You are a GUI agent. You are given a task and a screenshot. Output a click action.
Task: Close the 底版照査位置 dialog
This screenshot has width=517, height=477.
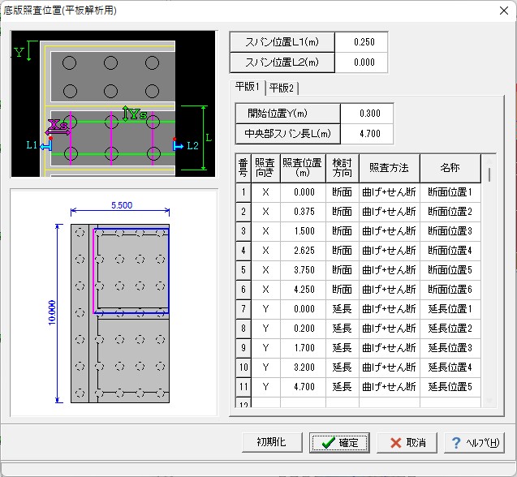503,11
